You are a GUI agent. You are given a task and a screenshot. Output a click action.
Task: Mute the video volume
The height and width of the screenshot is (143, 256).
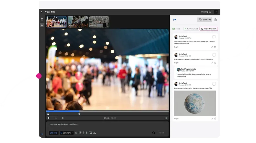pos(62,118)
